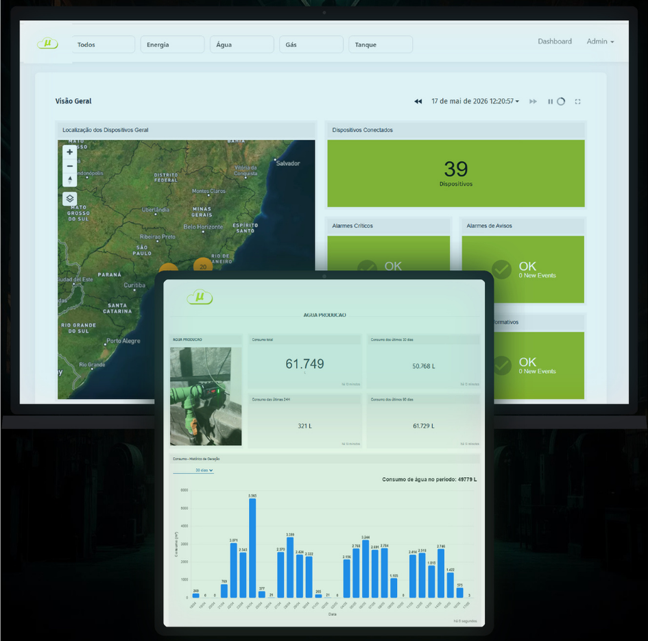Click the Porto Alegre label on the map
This screenshot has height=641, width=648.
(123, 341)
